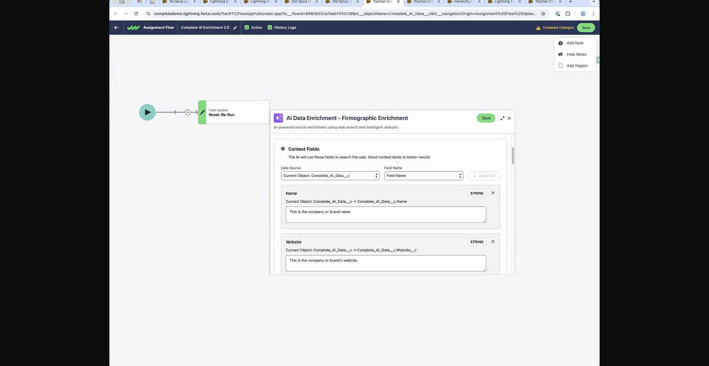Click the Add Note speech bubble icon

pos(561,43)
